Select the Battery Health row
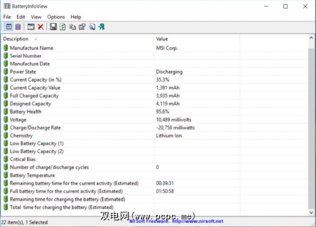 [x=154, y=112]
